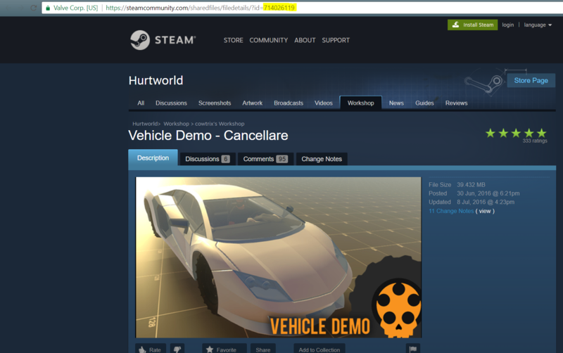The width and height of the screenshot is (563, 353).
Task: Click the Add to Collection button
Action: (320, 349)
